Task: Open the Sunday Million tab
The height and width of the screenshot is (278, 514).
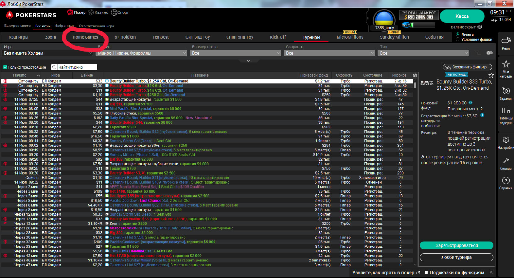Action: pyautogui.click(x=394, y=37)
